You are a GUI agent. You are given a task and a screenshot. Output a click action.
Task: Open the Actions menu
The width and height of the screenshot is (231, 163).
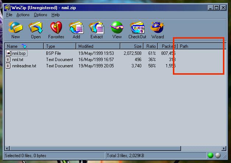pos(23,15)
